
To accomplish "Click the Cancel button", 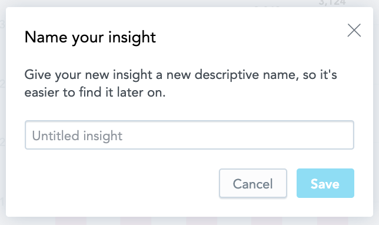I will pos(253,183).
